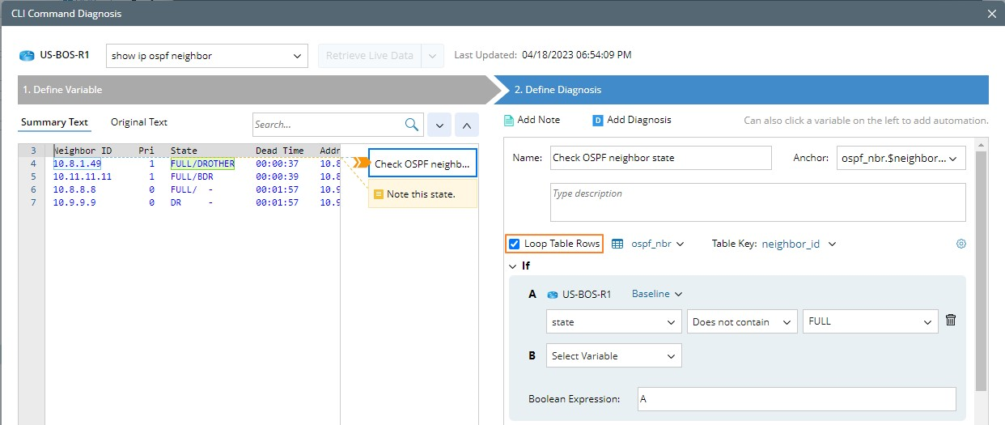1005x425 pixels.
Task: Select the Note this state note
Action: pos(422,194)
